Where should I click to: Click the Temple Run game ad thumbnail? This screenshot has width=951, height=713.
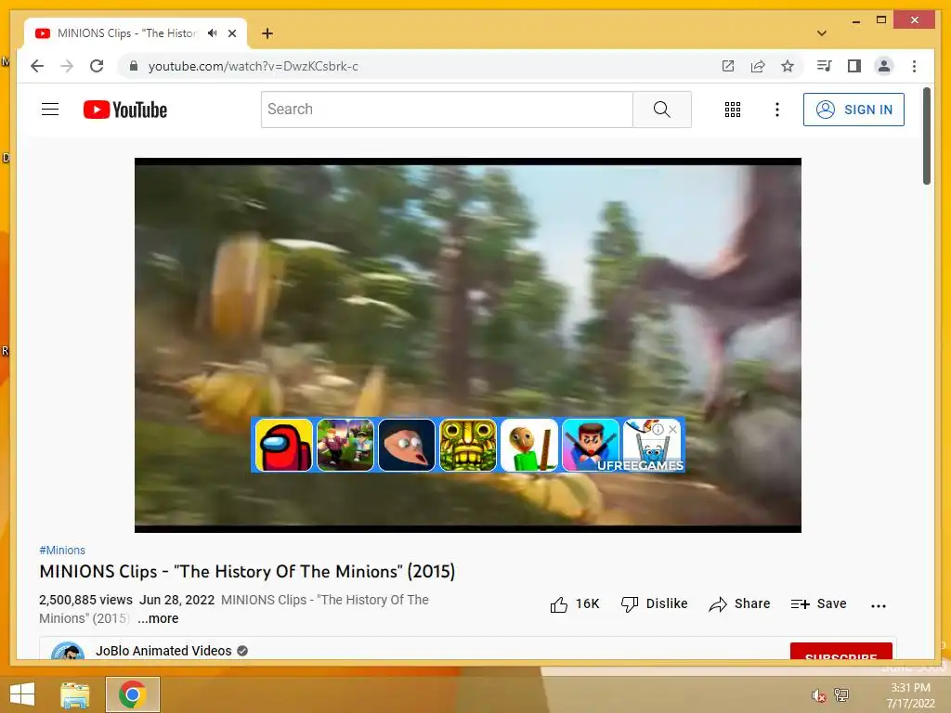tap(468, 445)
